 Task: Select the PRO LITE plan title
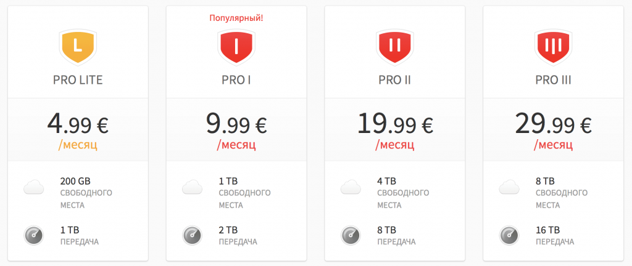click(78, 80)
